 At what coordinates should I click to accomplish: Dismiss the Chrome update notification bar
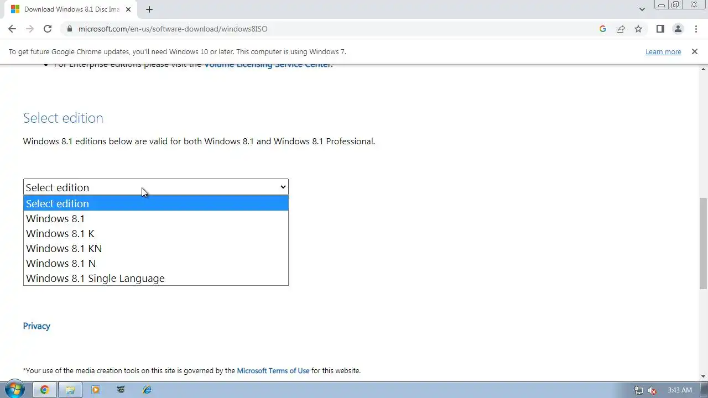[694, 51]
